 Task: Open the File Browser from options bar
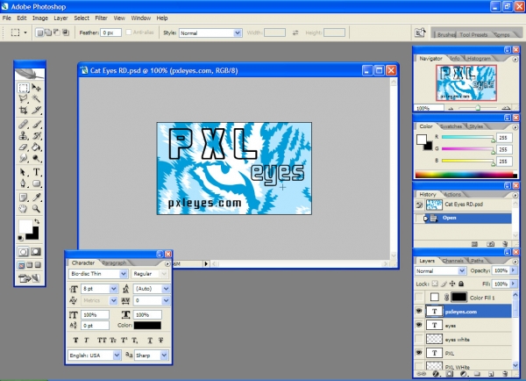(420, 32)
